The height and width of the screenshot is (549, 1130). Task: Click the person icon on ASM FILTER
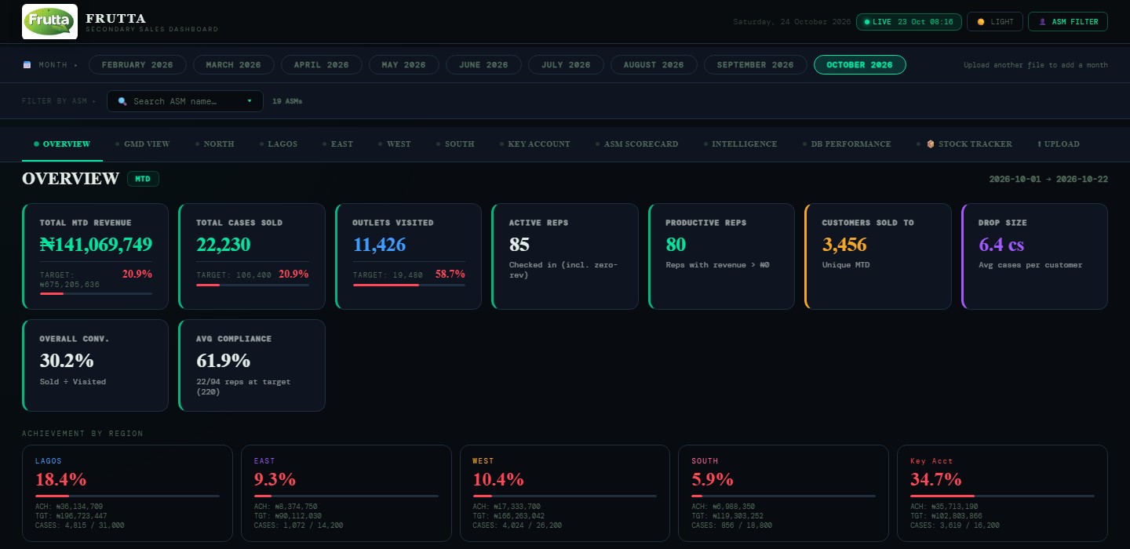1043,22
